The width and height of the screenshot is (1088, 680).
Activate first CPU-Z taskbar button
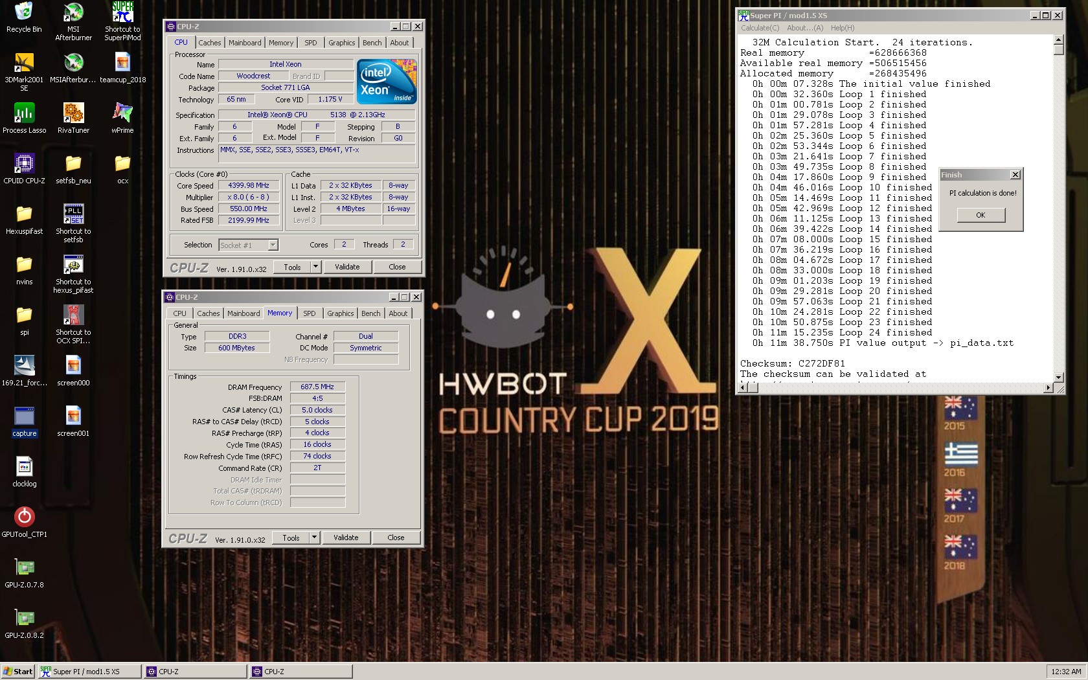195,672
